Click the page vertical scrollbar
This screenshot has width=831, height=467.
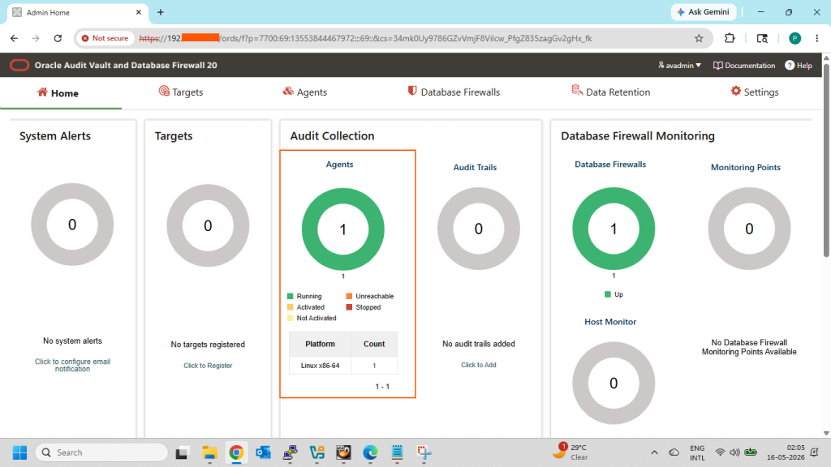pos(826,159)
